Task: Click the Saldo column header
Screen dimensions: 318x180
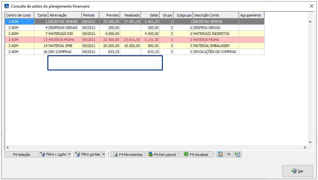Action: click(x=150, y=15)
